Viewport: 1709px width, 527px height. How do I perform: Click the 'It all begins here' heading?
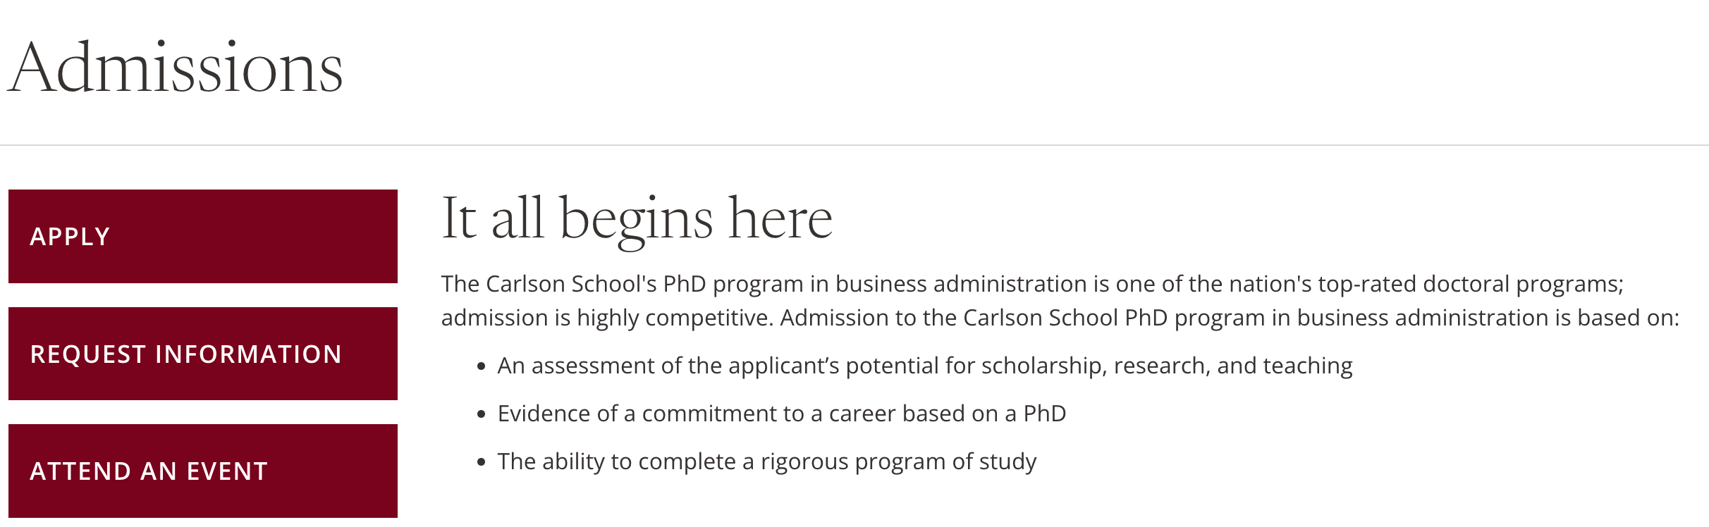click(x=637, y=218)
